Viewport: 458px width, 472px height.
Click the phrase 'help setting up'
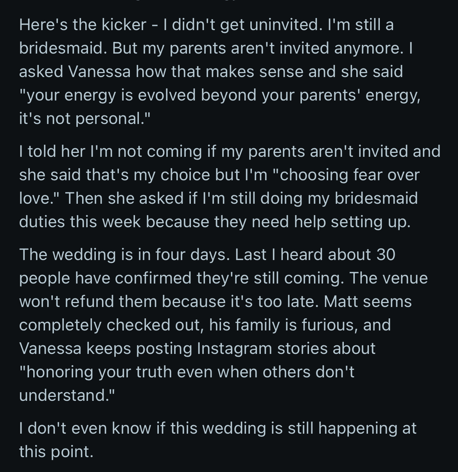point(351,222)
